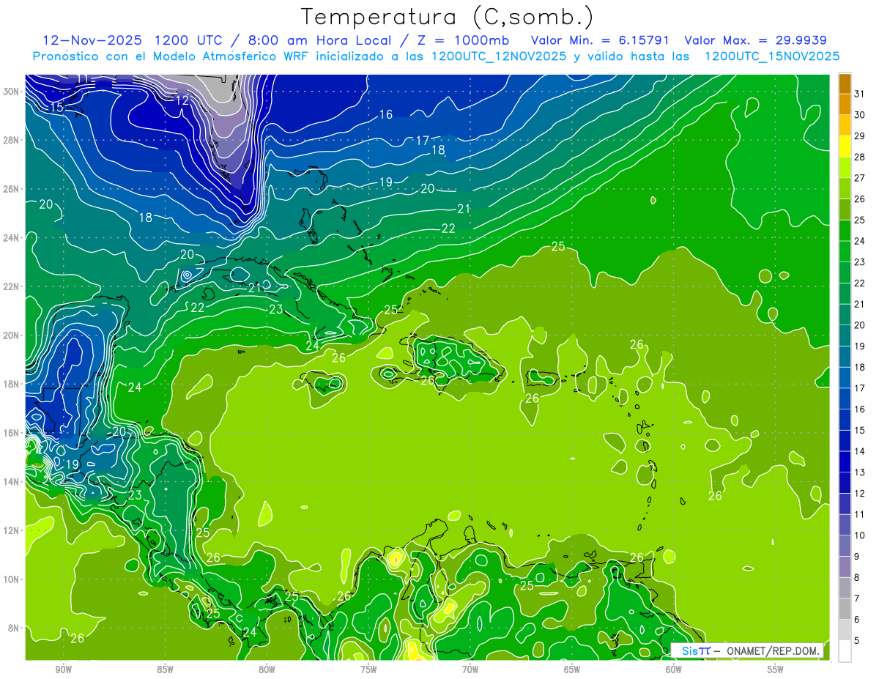Click the "65W" longitude axis label

(572, 669)
